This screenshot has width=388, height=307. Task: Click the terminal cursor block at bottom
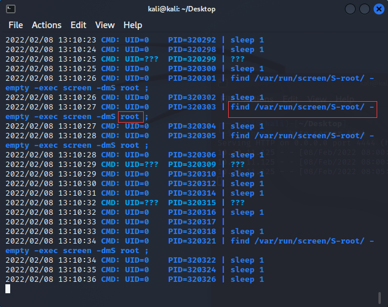[8, 288]
